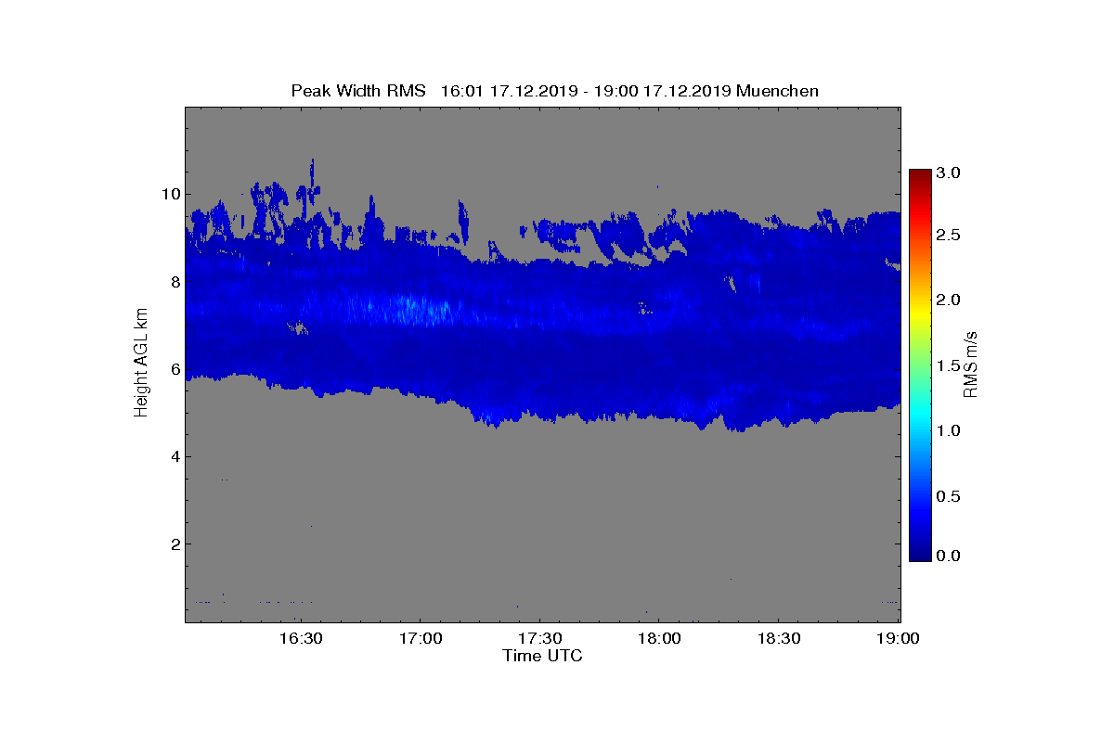This screenshot has width=1114, height=742.
Task: Click 'Muenchen' in the plot title
Action: pos(778,91)
